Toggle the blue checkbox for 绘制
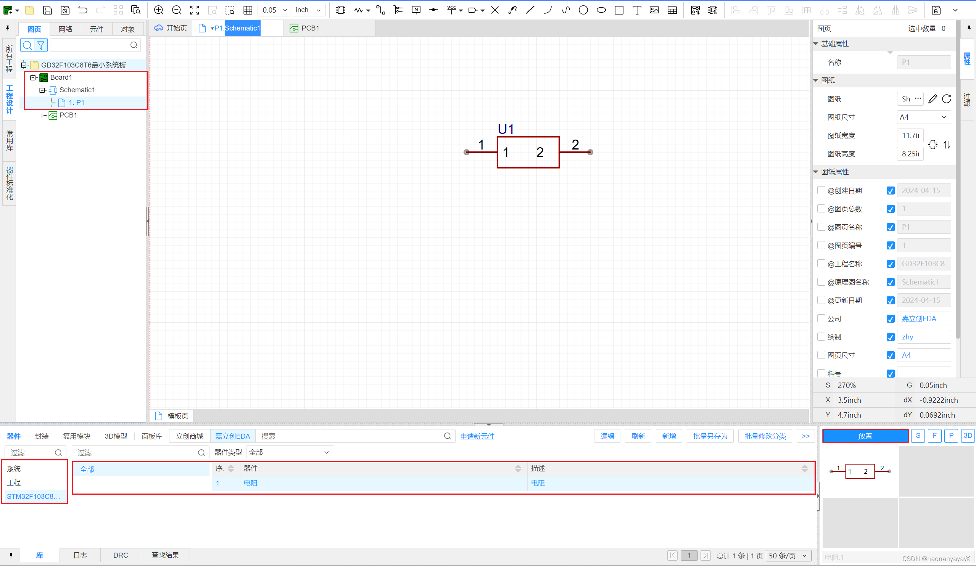Viewport: 976px width, 566px height. (x=891, y=337)
